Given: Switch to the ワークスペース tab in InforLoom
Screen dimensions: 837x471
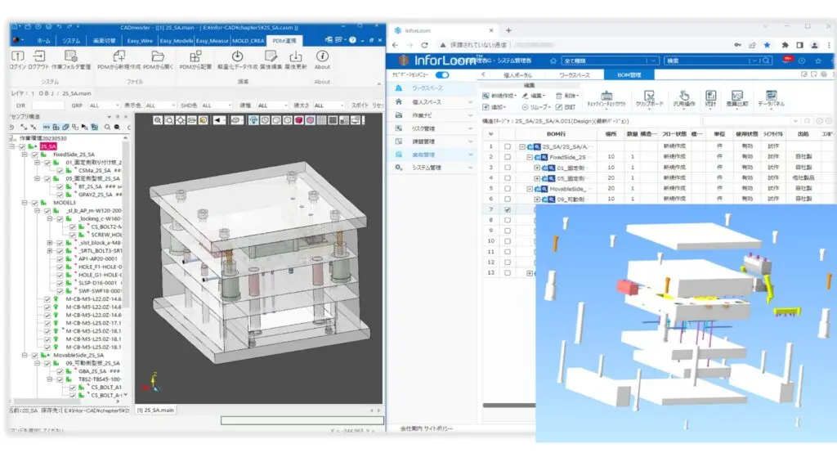Looking at the screenshot, I should 578,74.
